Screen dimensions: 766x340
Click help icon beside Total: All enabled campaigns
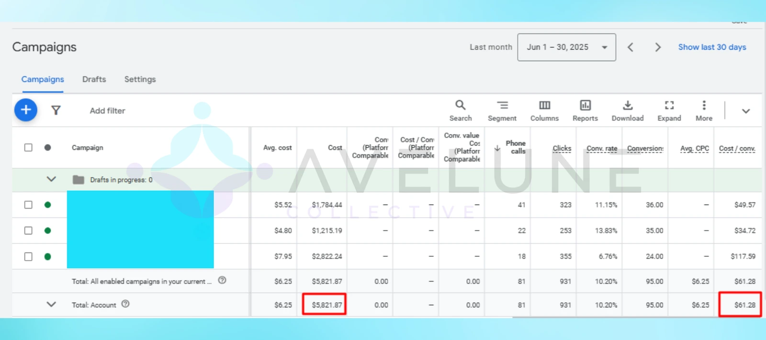coord(222,281)
